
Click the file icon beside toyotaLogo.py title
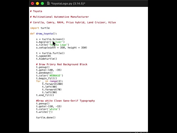(x=48, y=3)
